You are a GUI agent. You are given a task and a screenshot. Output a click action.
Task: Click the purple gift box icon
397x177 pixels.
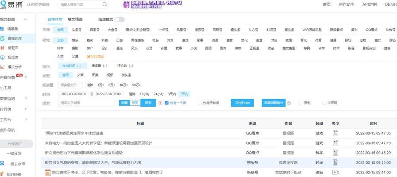tap(126, 4)
